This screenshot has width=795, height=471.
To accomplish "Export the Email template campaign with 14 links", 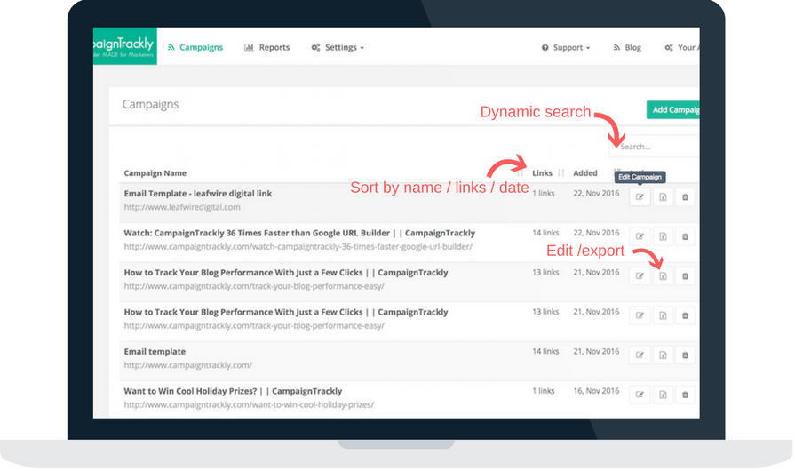I will coord(663,355).
